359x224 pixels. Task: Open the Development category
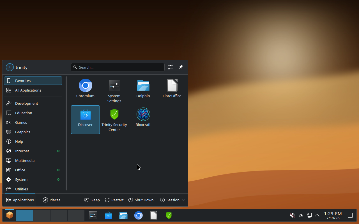coord(33,103)
